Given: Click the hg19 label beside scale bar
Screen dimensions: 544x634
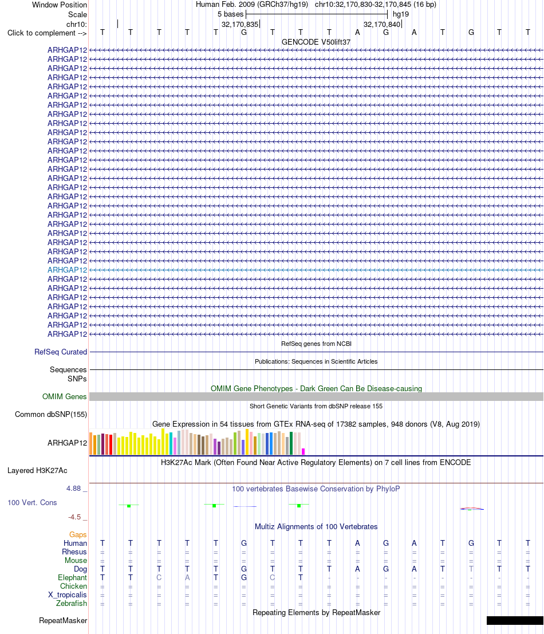Looking at the screenshot, I should pos(400,14).
